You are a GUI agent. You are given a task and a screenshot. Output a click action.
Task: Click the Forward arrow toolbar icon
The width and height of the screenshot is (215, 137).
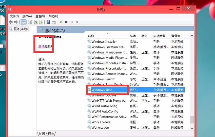(x=16, y=22)
